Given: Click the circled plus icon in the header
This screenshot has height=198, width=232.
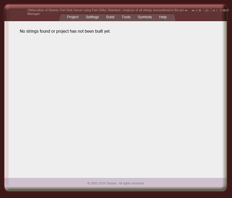Looking at the screenshot, I should pyautogui.click(x=207, y=10).
